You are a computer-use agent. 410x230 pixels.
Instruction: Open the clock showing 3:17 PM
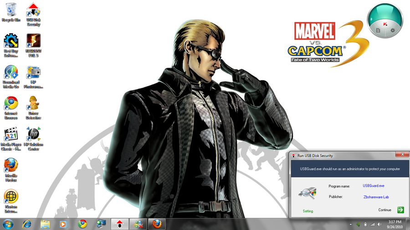pyautogui.click(x=395, y=224)
